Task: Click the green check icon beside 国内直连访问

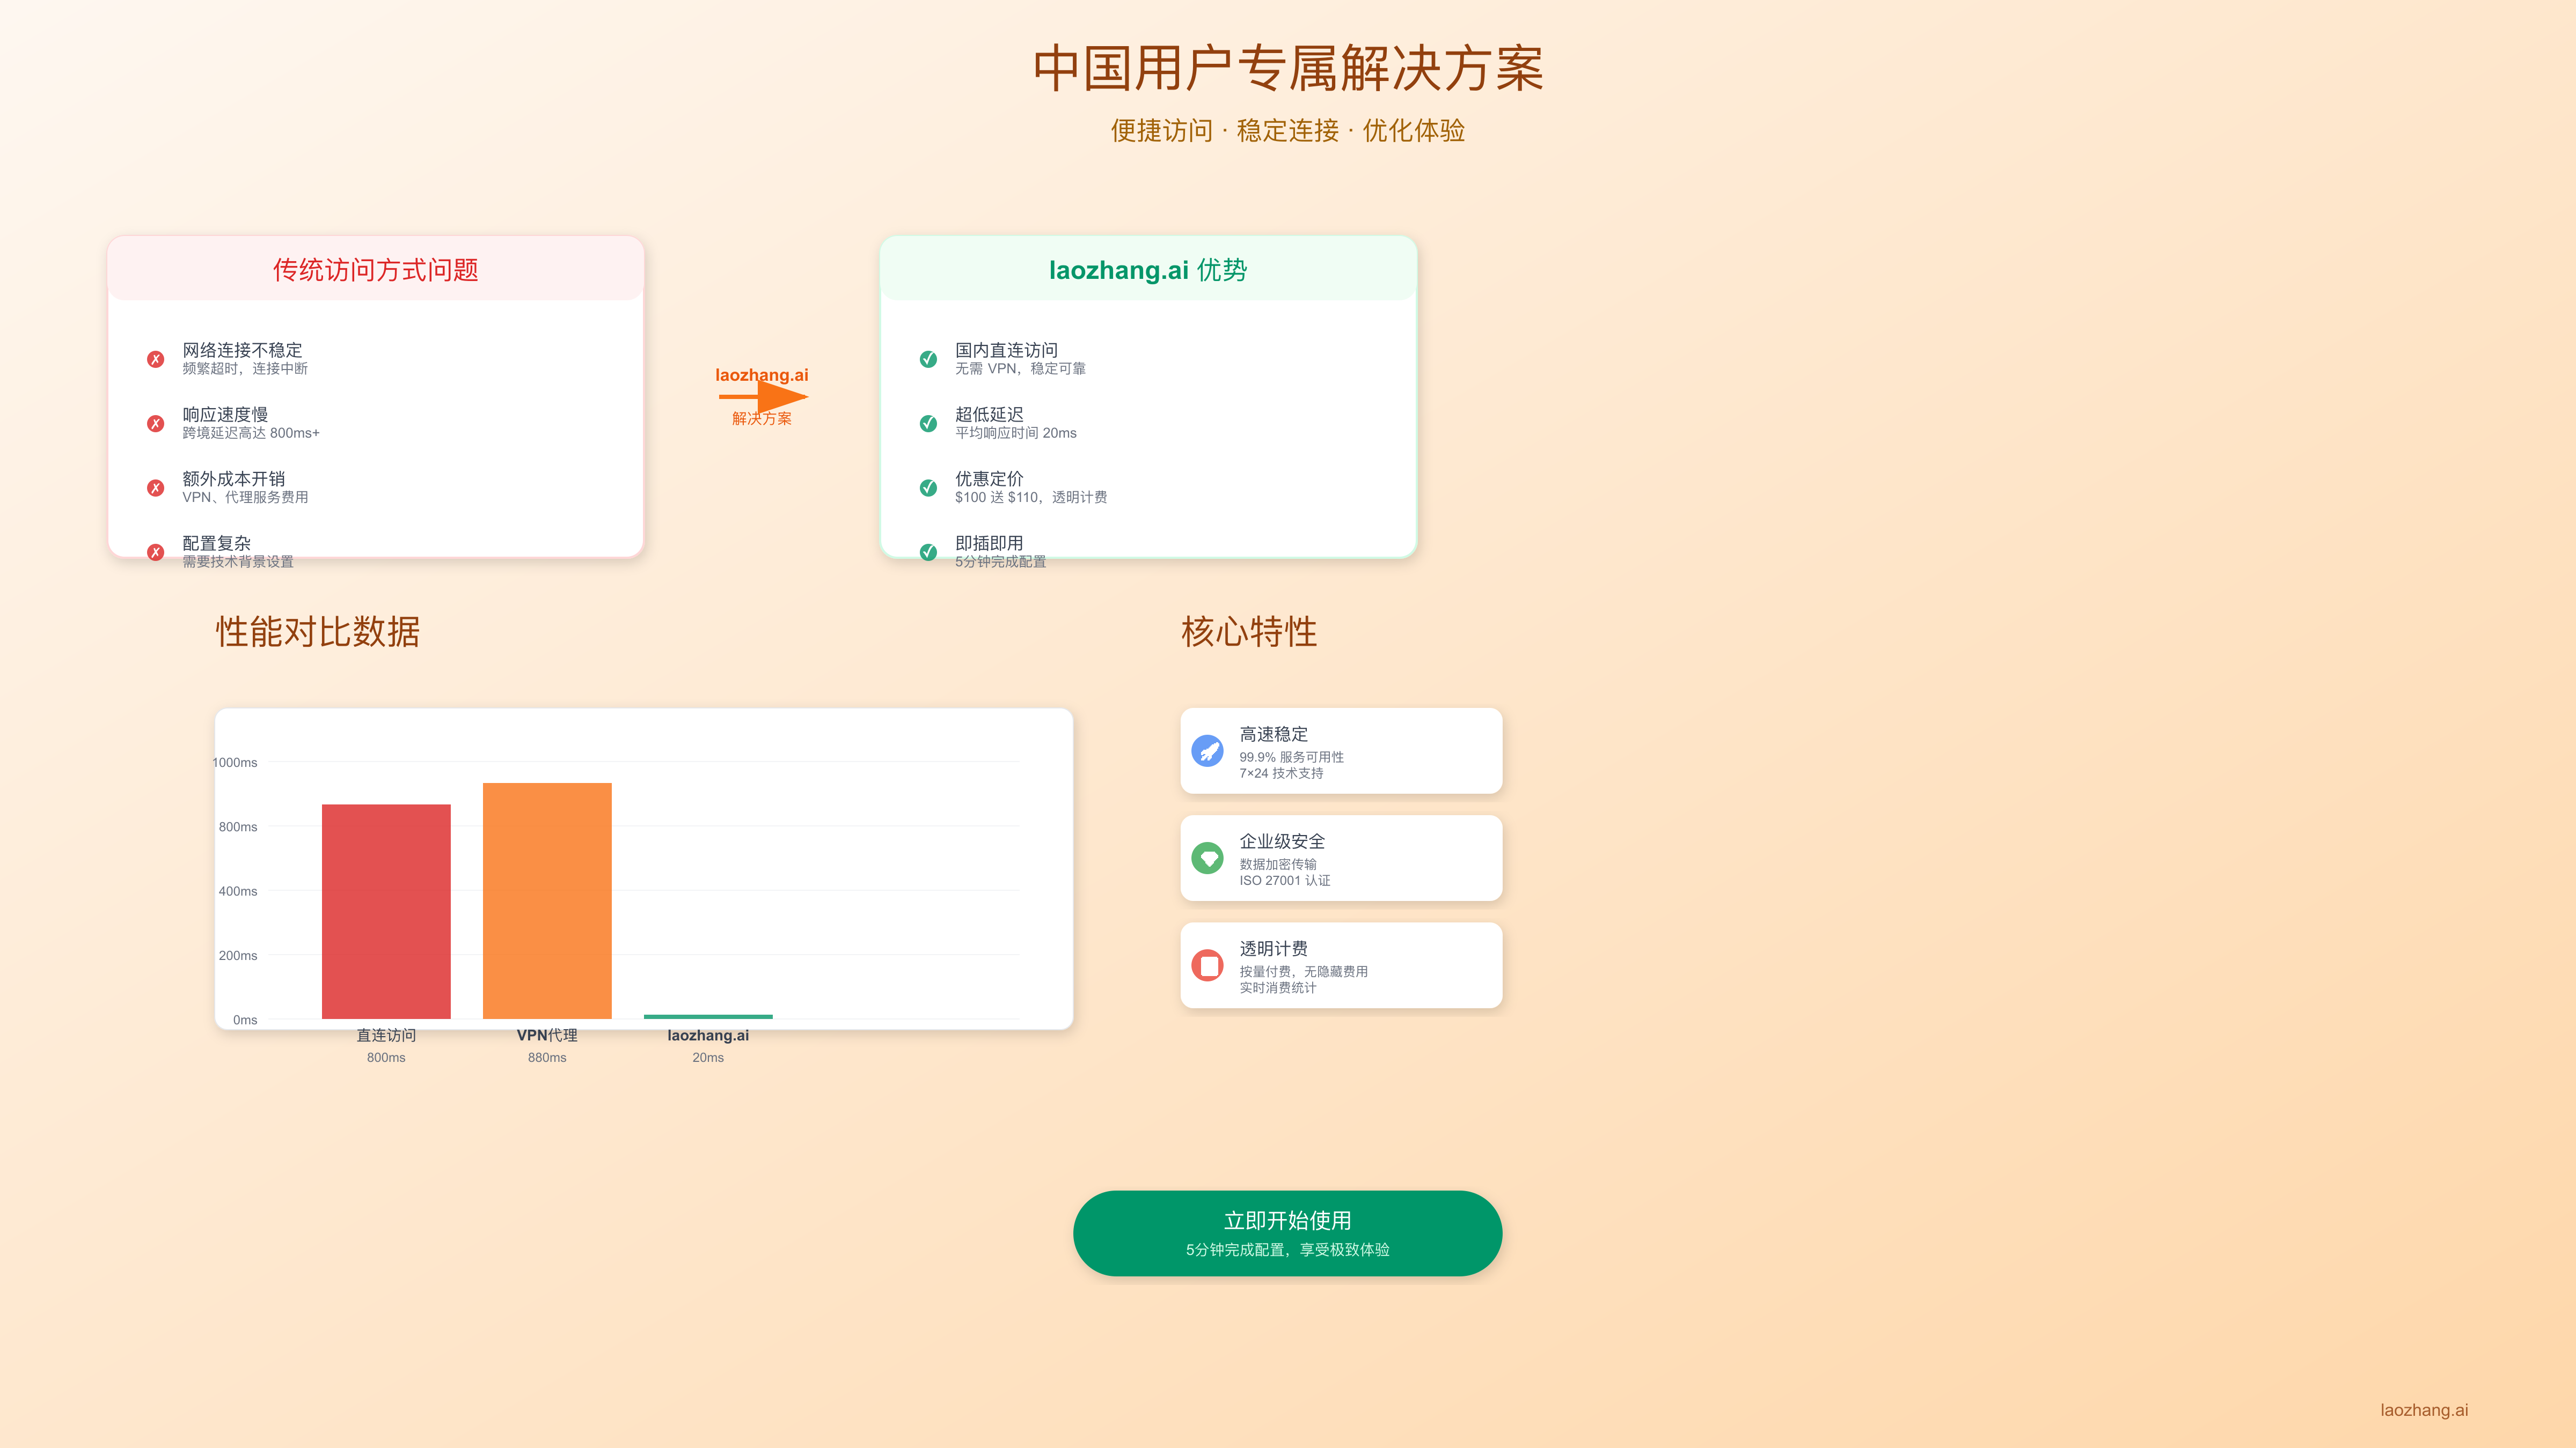Action: click(x=928, y=359)
